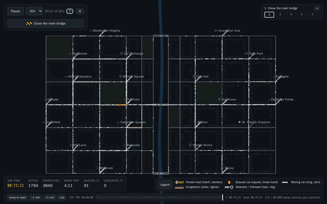Select the Old Exchange district icon
This screenshot has height=204, width=327.
pos(121,54)
